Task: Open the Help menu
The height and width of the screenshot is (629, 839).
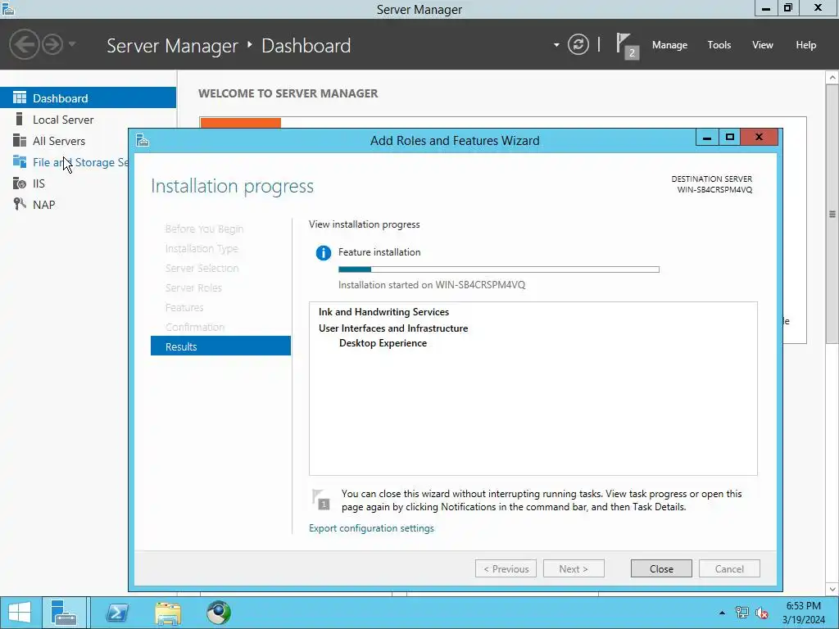Action: coord(805,45)
